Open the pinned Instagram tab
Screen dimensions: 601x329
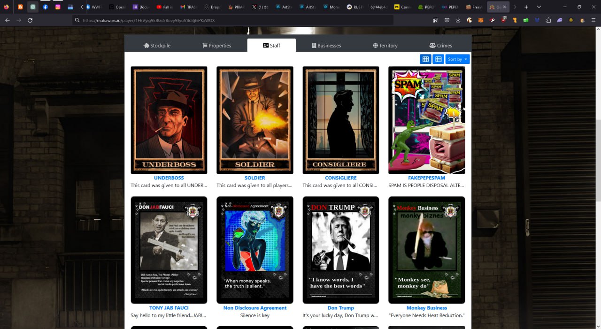click(x=58, y=7)
